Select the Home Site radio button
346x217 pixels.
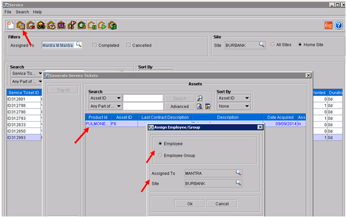click(x=300, y=45)
